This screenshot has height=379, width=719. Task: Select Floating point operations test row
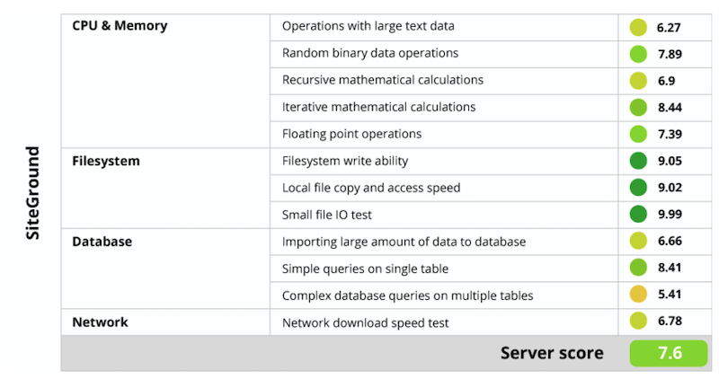(x=351, y=134)
